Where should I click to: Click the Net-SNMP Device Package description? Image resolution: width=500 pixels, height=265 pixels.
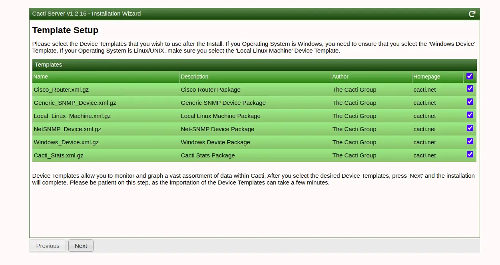[217, 129]
